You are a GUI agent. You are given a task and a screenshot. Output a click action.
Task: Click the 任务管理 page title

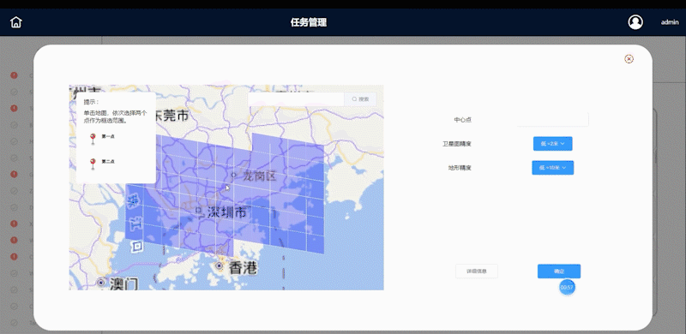coord(309,22)
